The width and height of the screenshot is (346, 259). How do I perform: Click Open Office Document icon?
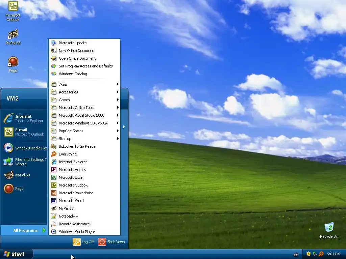[x=54, y=58]
